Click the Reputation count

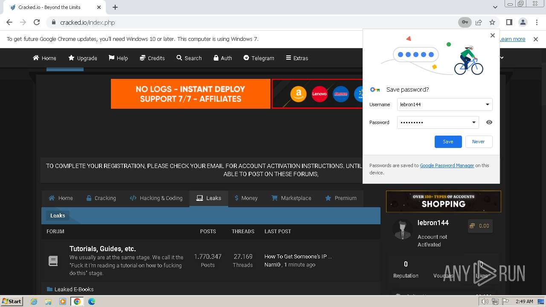[406, 264]
